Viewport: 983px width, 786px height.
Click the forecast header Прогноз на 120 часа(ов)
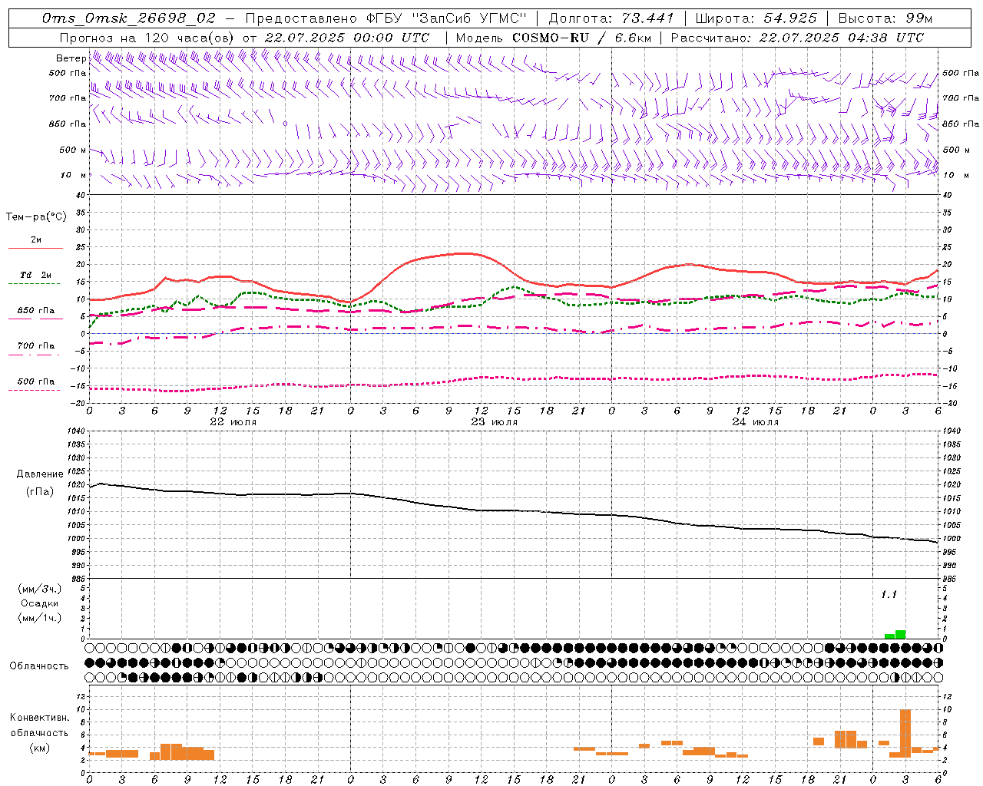tap(147, 38)
